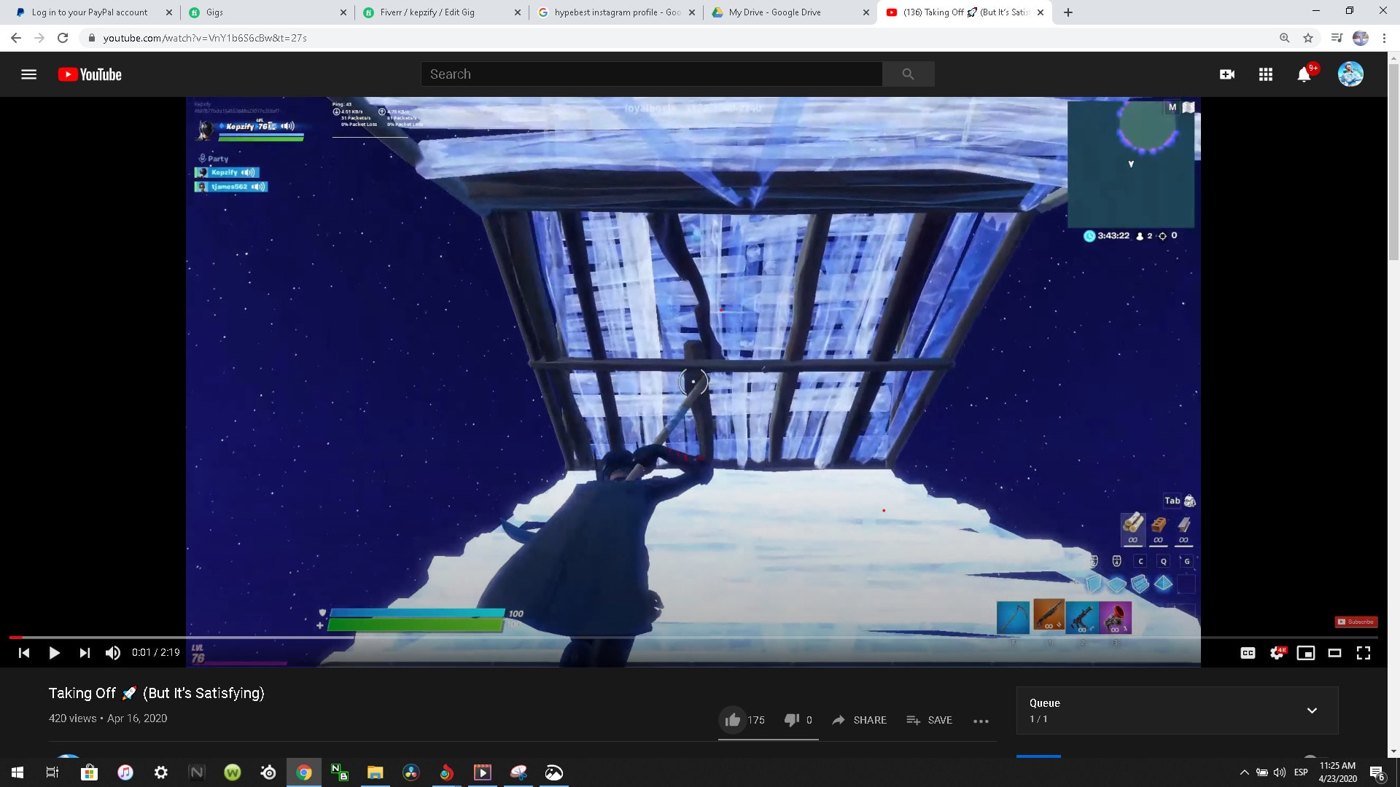Open the Windows action center

pyautogui.click(x=1377, y=772)
